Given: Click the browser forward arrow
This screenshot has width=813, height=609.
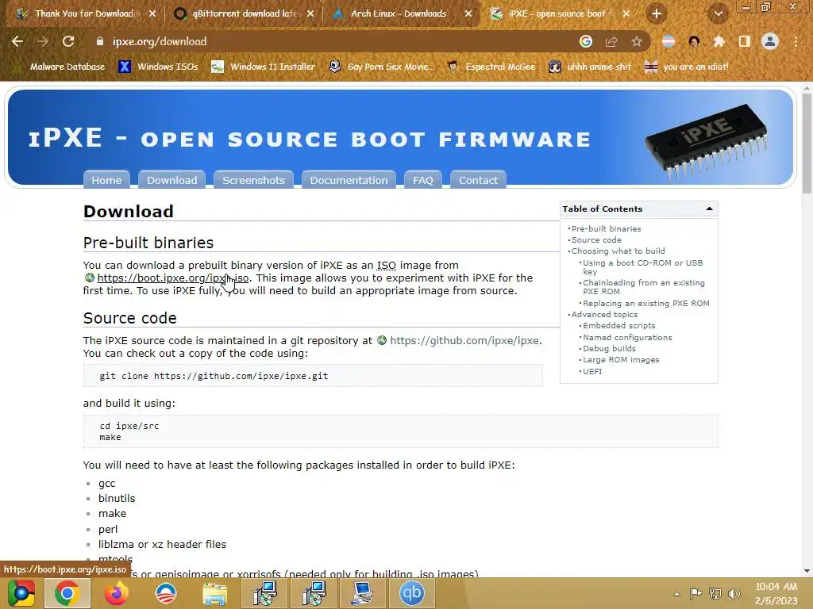Looking at the screenshot, I should click(x=43, y=41).
